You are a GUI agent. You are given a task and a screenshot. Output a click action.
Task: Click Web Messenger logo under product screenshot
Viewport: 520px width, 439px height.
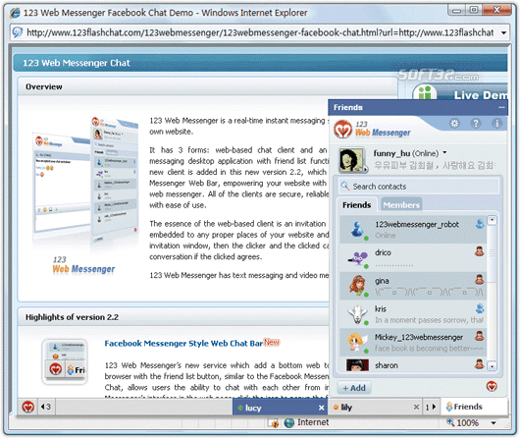[83, 264]
